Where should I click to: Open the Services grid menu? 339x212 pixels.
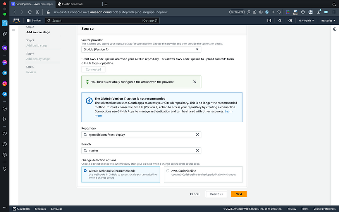[x=34, y=21]
